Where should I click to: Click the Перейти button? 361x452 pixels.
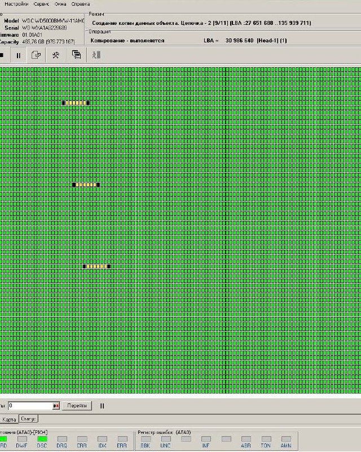[x=77, y=406]
